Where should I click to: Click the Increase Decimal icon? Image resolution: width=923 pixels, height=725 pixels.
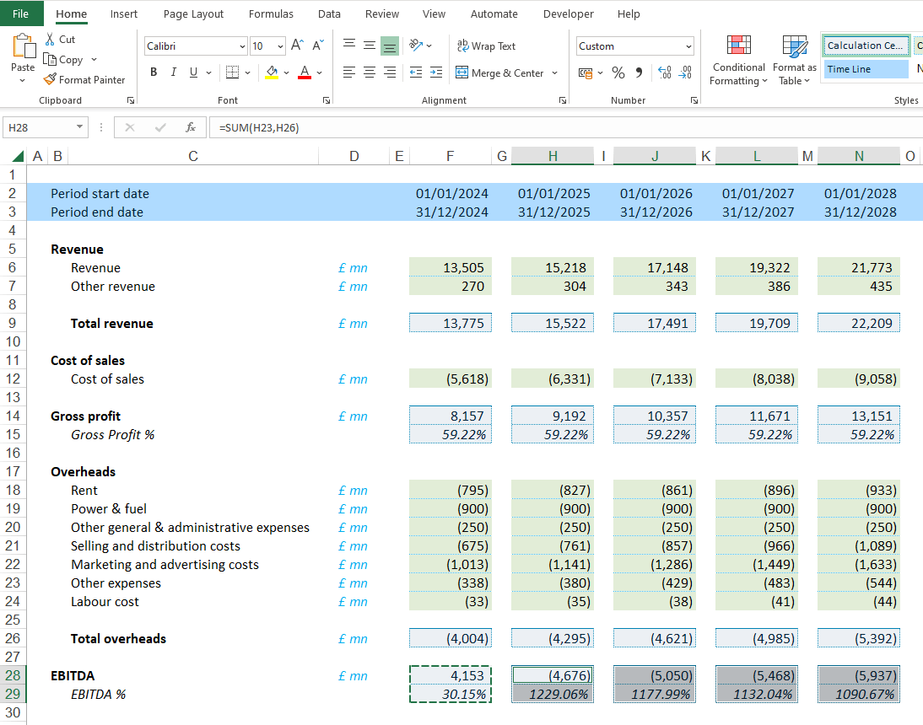pos(663,73)
